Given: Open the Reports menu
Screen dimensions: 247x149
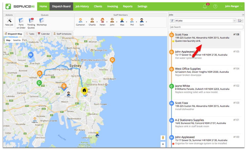Looking at the screenshot, I should pos(128,6).
